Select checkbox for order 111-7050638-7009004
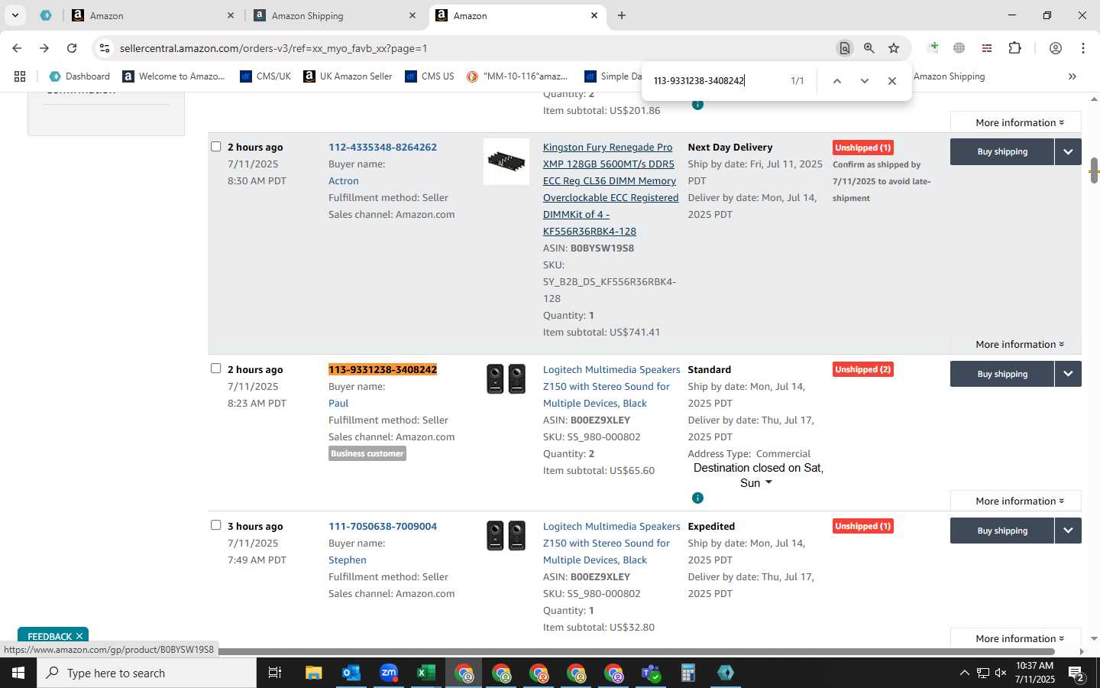Viewport: 1100px width, 688px height. [216, 525]
